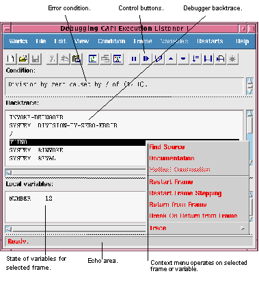Click the bracket-style toolbar icon left of find-source
Image resolution: width=259 pixels, height=293 pixels.
(x=208, y=59)
